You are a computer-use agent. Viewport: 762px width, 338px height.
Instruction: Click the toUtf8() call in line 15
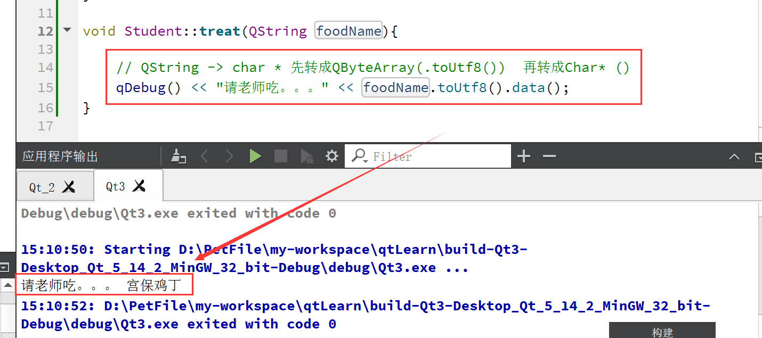click(469, 87)
